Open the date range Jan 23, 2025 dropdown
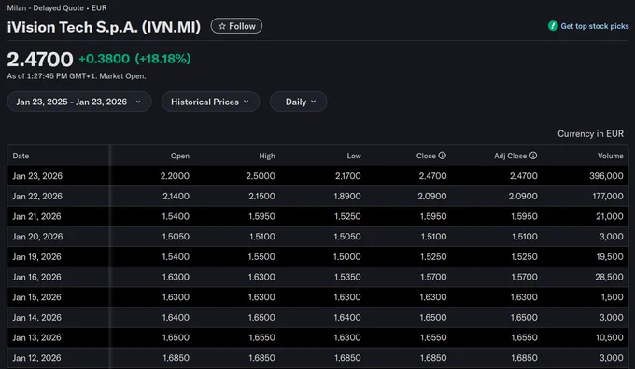Image resolution: width=635 pixels, height=369 pixels. (79, 102)
